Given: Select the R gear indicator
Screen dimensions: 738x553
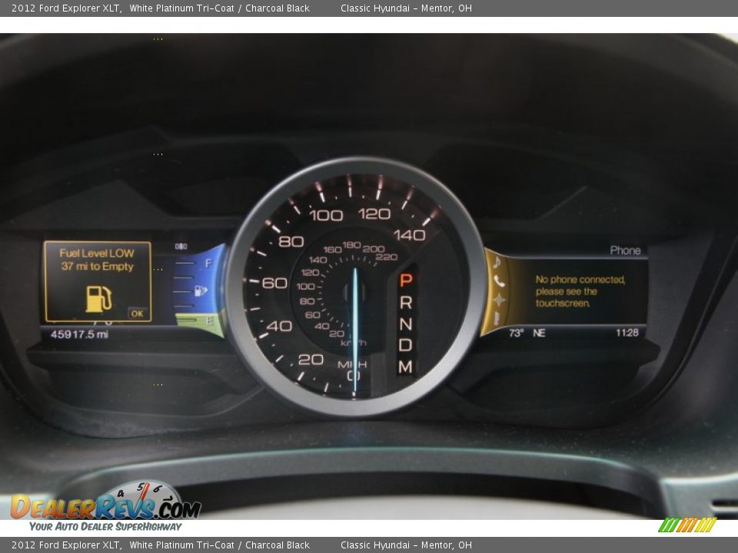Looking at the screenshot, I should click(405, 303).
